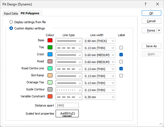Click the Crest blue colour swatch
This screenshot has height=127, width=164.
50,54
